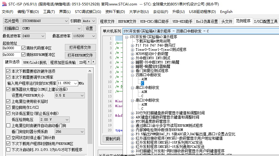Viewport: 279px width, 156px height.
Task: Open the 升级(U) menu
Action: [x=178, y=12]
